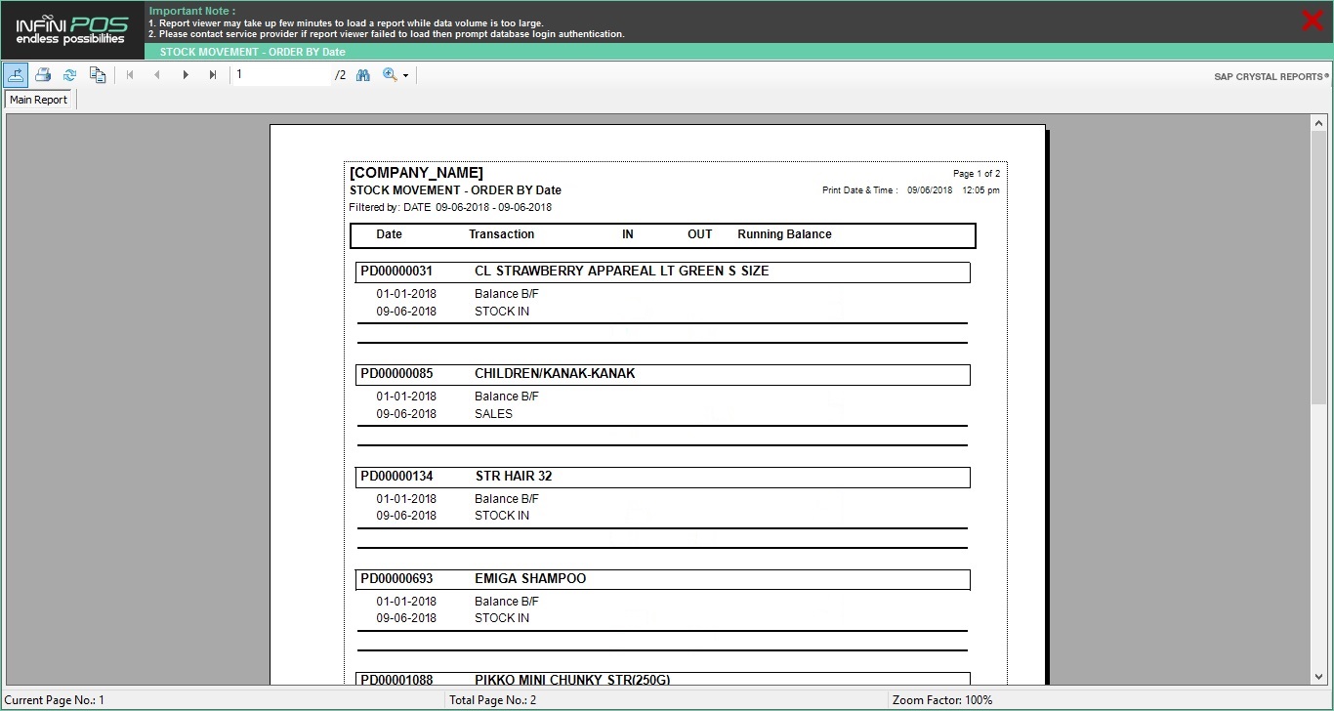Screen dimensions: 1334x711
Task: Open the zoom level dropdown arrow
Action: [x=405, y=75]
